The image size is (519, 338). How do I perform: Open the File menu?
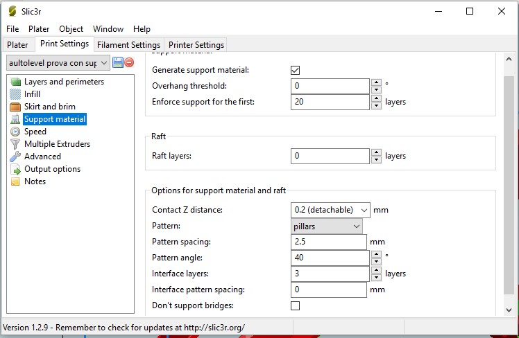point(12,29)
